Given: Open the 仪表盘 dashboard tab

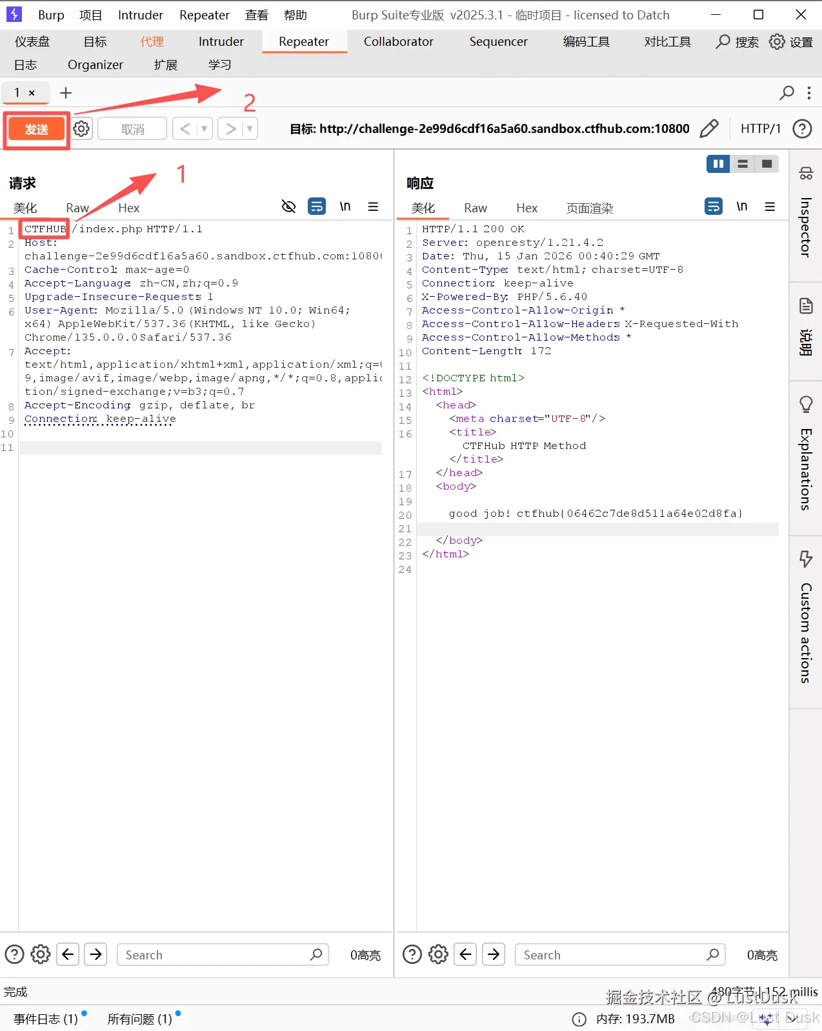Looking at the screenshot, I should click(32, 42).
